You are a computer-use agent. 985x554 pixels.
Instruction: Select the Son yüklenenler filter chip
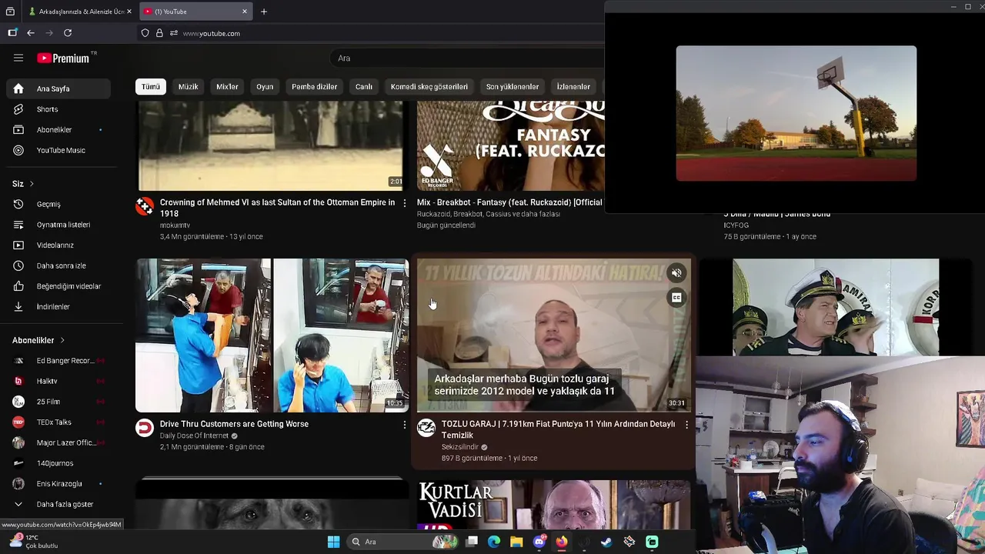[513, 87]
